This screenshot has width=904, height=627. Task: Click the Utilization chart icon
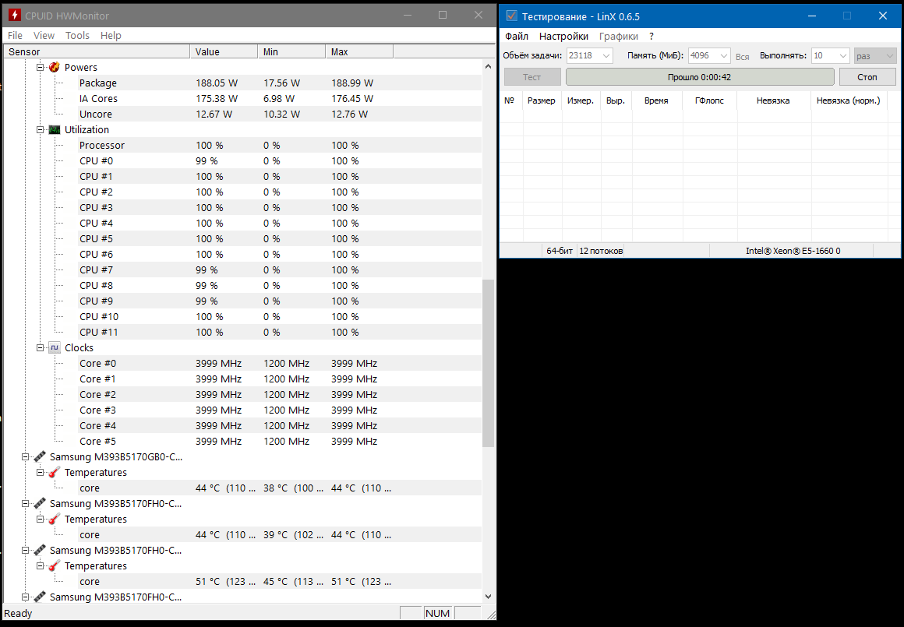coord(55,129)
